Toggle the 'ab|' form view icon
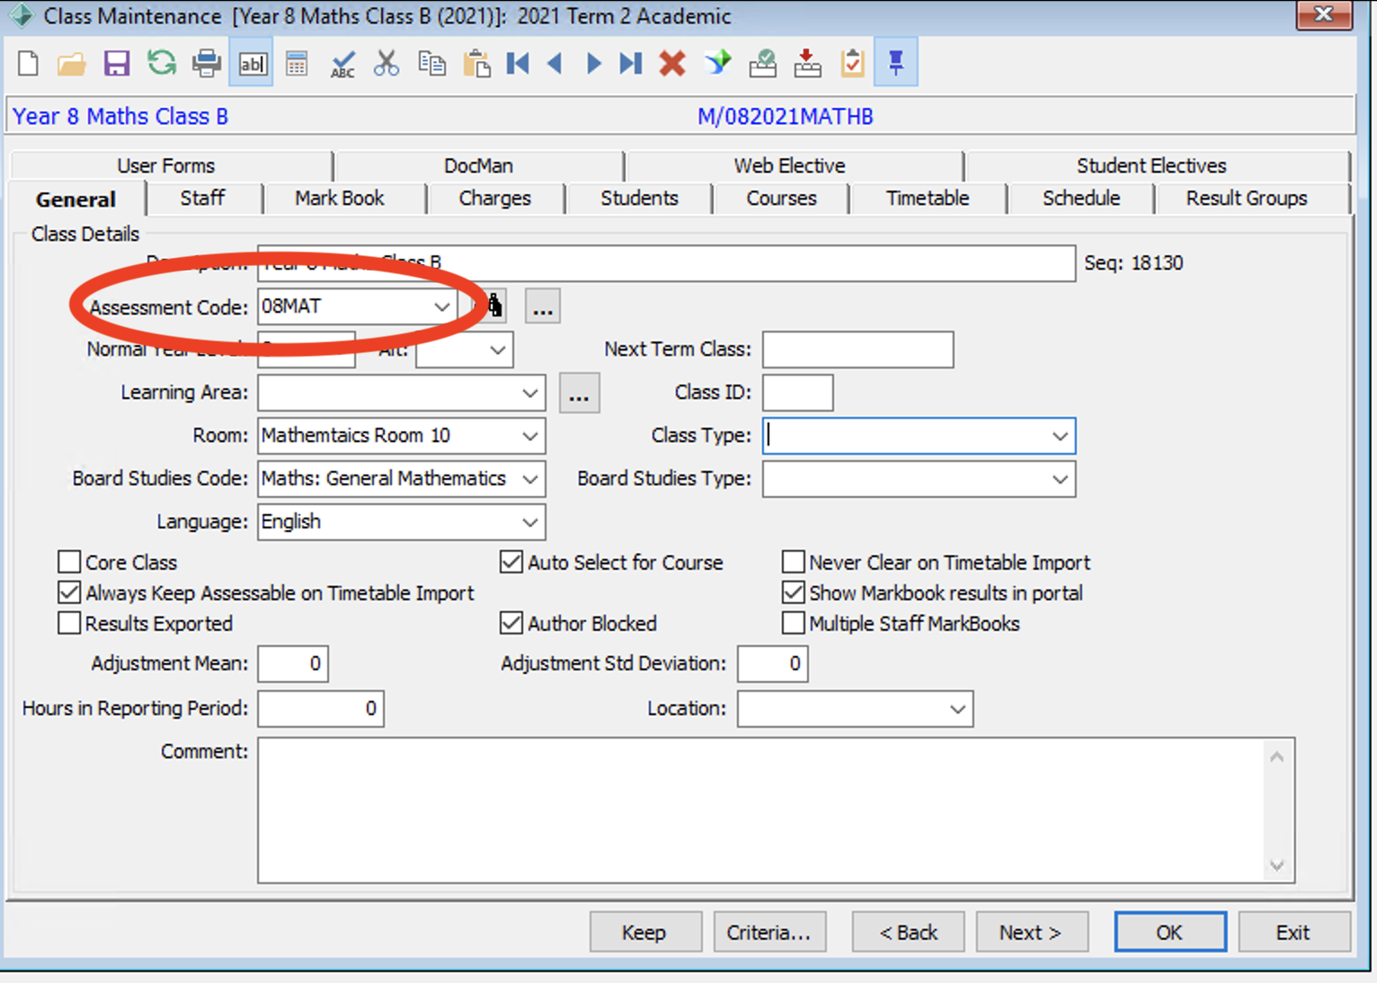 pos(252,63)
